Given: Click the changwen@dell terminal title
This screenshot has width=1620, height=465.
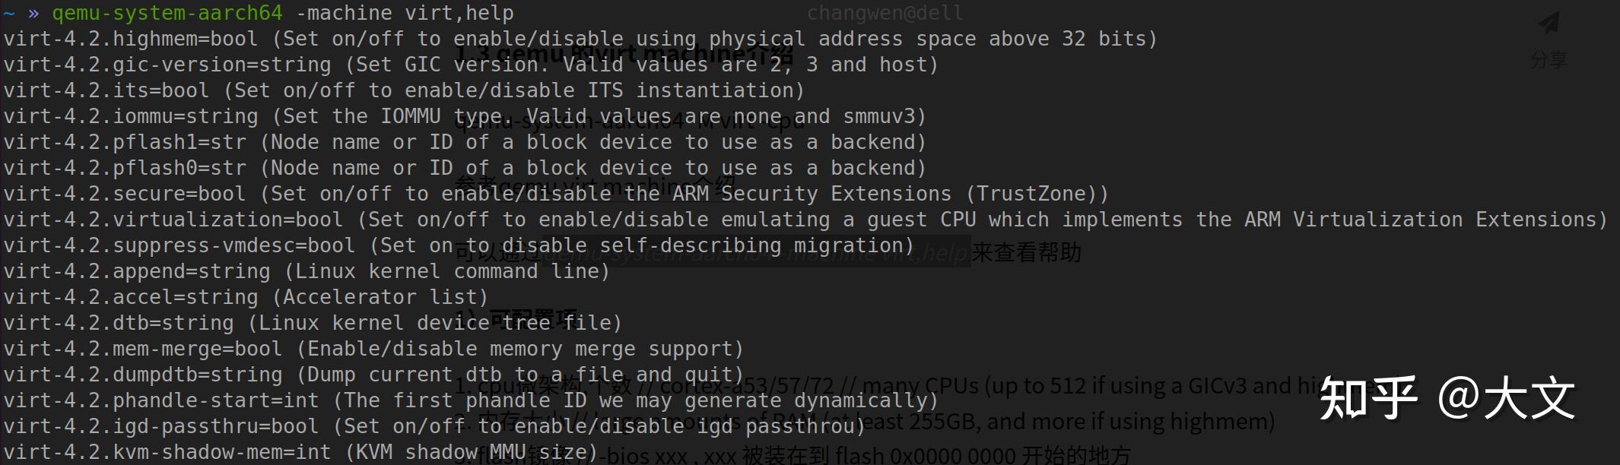Looking at the screenshot, I should [x=885, y=13].
